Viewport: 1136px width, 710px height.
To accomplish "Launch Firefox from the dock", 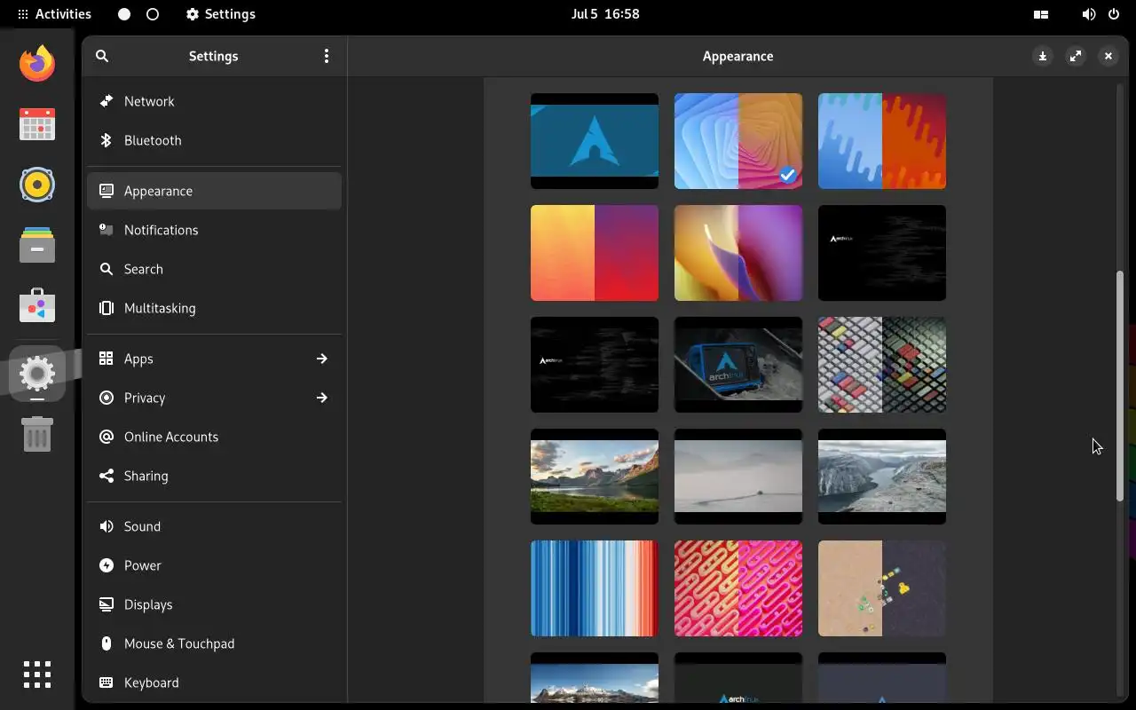I will [37, 64].
